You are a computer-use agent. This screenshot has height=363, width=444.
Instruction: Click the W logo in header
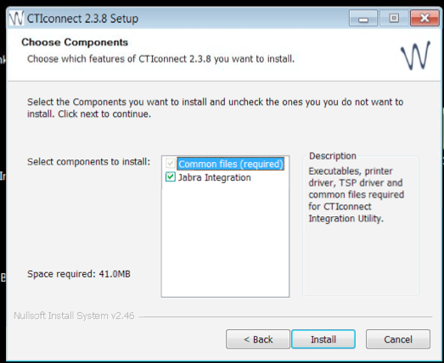coord(415,55)
